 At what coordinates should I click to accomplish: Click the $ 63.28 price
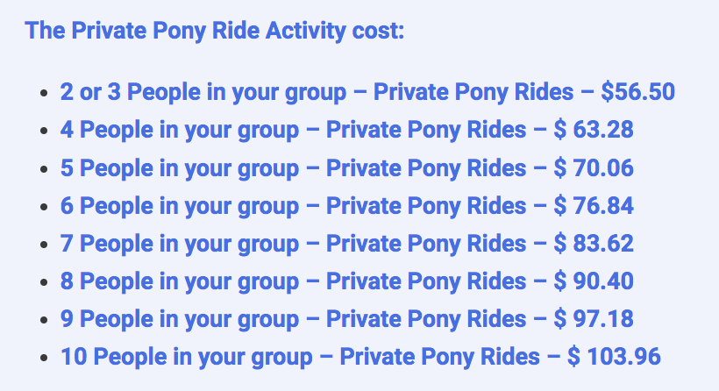(x=594, y=131)
